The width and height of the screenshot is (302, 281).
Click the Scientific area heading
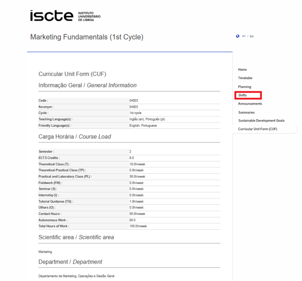(x=76, y=237)
